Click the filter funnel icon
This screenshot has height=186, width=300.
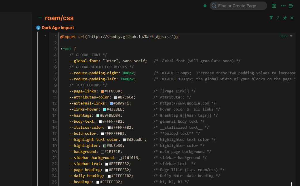coord(271,18)
